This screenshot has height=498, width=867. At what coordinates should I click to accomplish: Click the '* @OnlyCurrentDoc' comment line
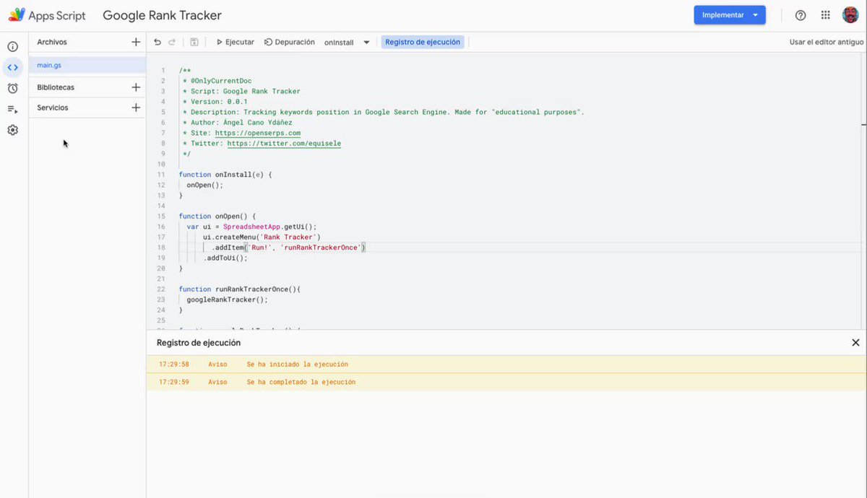click(x=217, y=81)
